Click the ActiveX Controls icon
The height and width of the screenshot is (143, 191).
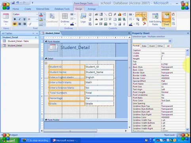[144, 24]
